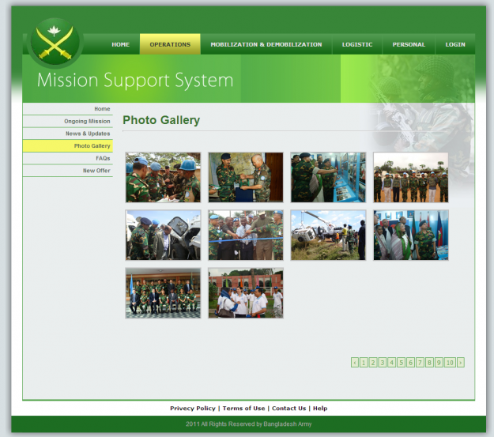Go to next gallery page arrow
The height and width of the screenshot is (437, 494).
click(460, 363)
